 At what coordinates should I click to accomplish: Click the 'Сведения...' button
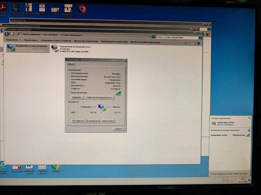(x=77, y=97)
